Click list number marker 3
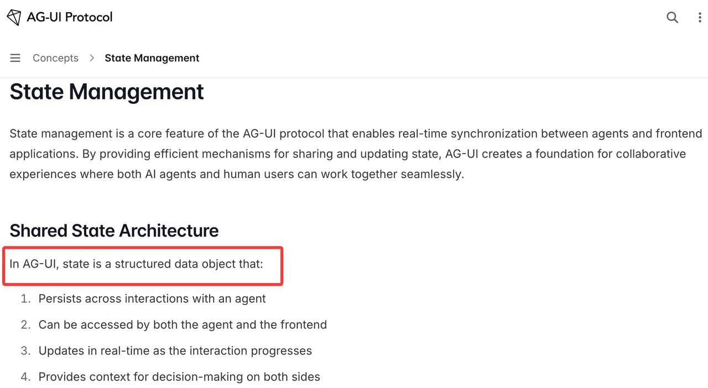 (25, 350)
